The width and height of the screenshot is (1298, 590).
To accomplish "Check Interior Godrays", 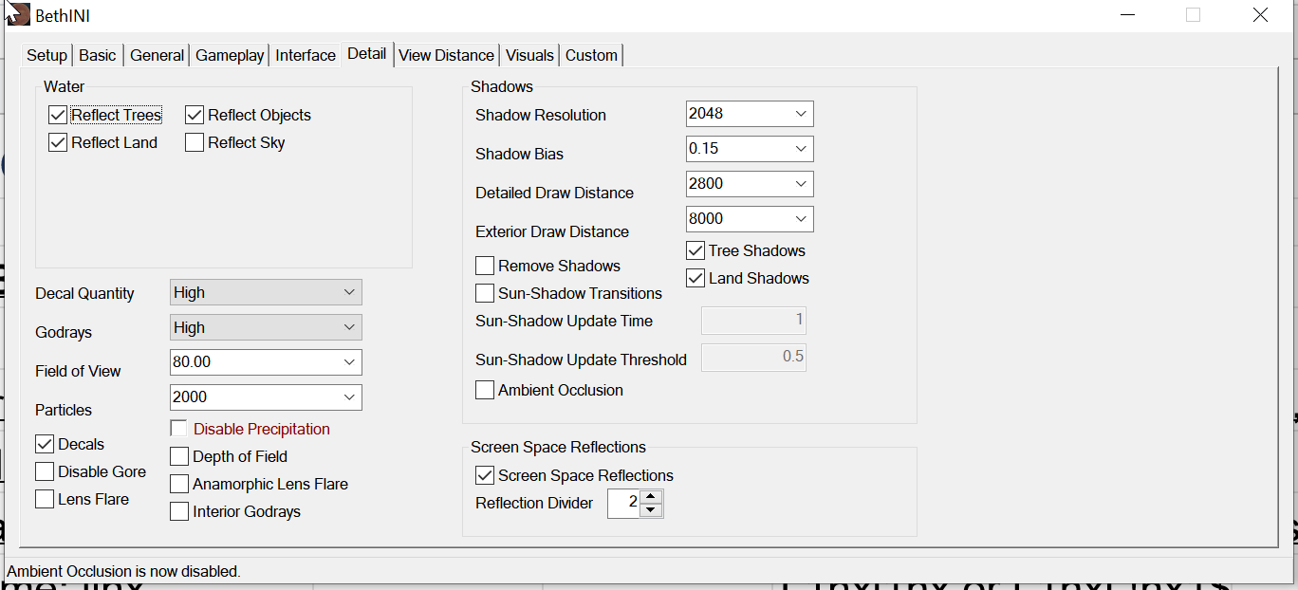I will (179, 511).
